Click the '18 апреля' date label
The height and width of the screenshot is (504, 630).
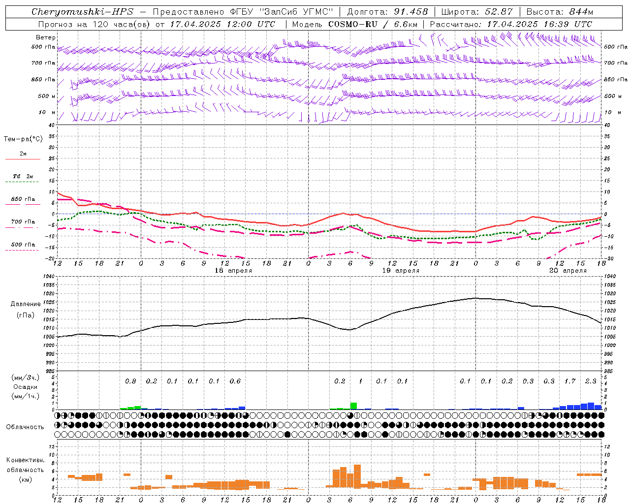(234, 271)
